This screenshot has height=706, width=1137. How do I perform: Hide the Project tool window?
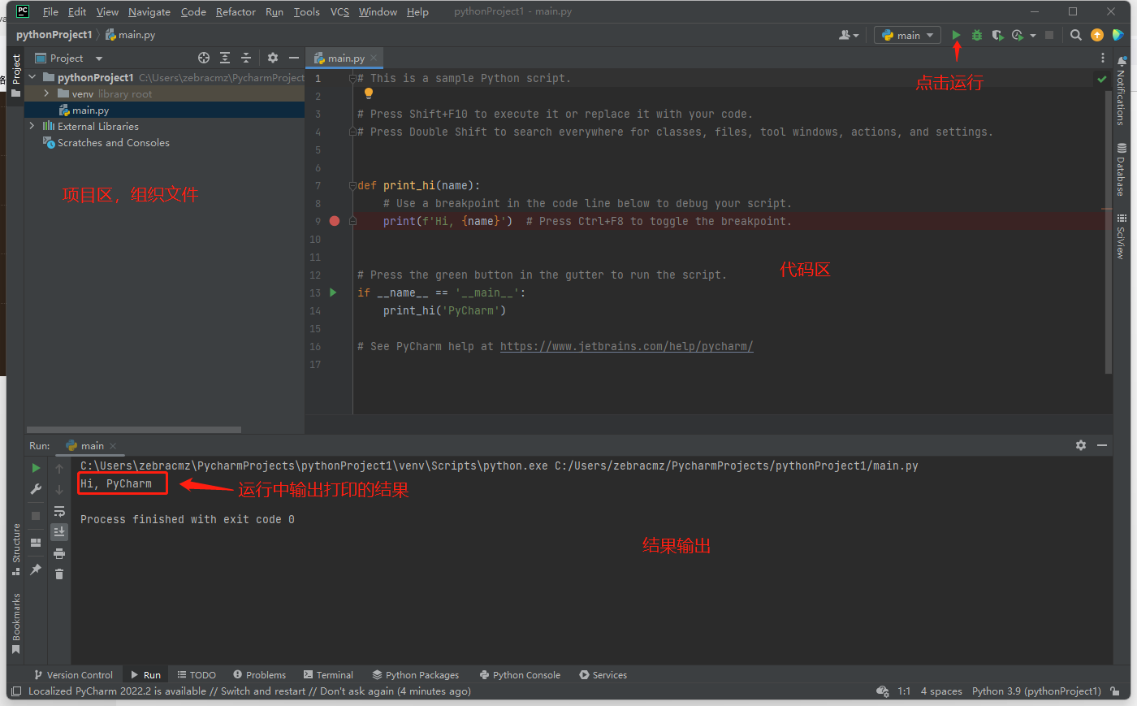point(294,58)
